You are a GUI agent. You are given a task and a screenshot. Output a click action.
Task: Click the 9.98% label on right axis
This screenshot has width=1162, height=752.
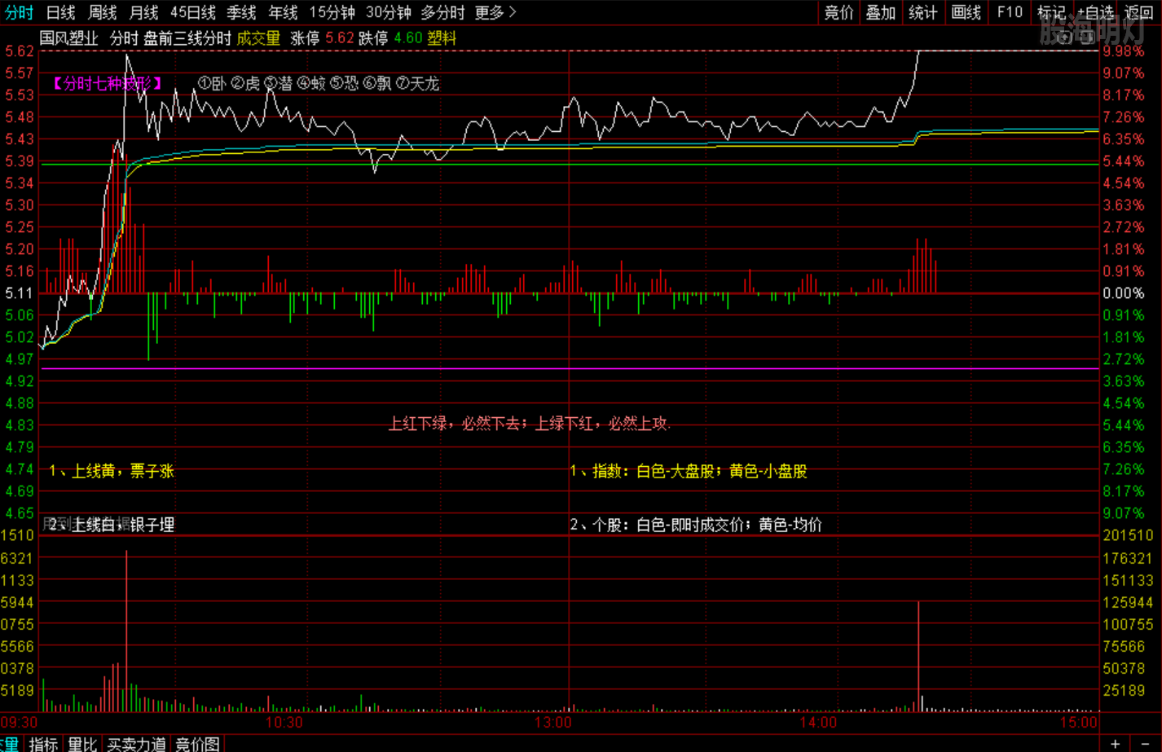coord(1123,51)
